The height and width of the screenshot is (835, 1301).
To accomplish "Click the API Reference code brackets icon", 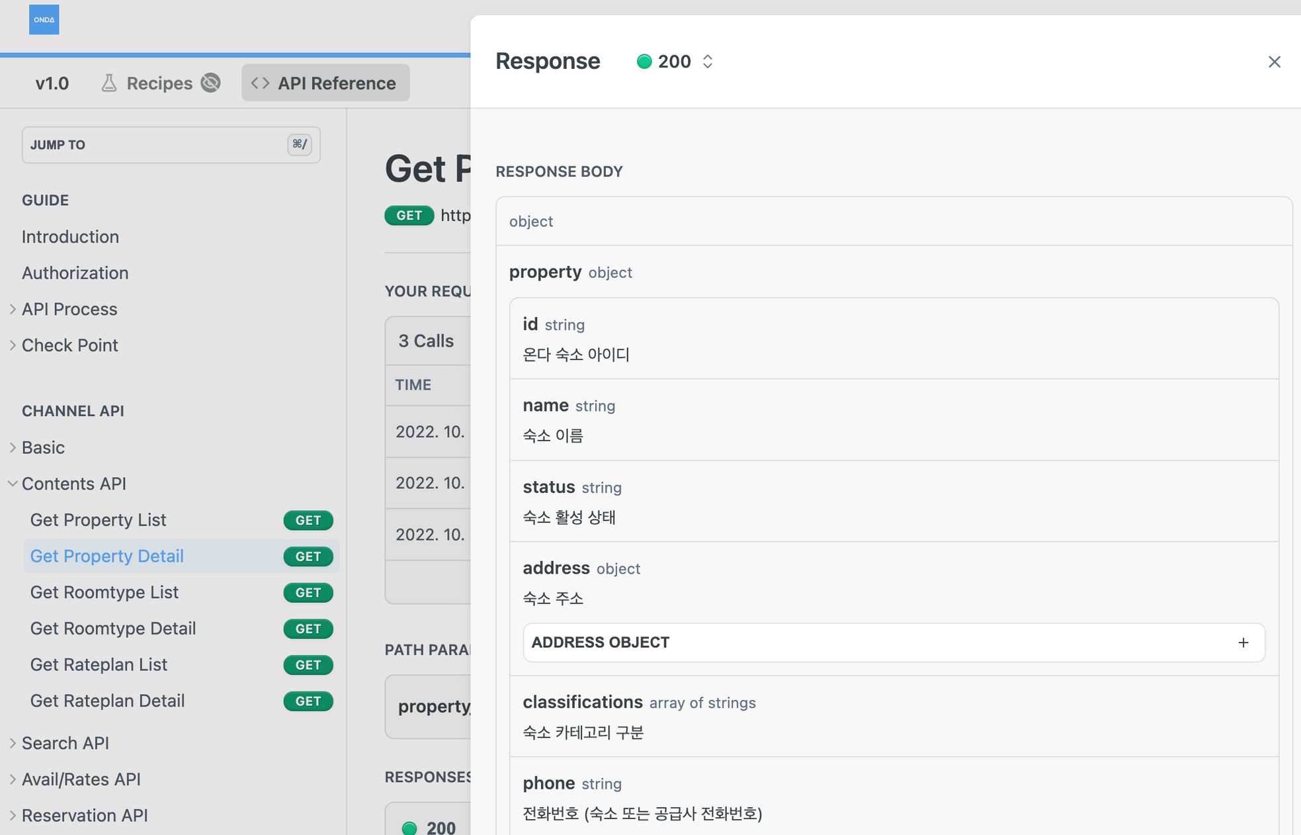I will 260,83.
